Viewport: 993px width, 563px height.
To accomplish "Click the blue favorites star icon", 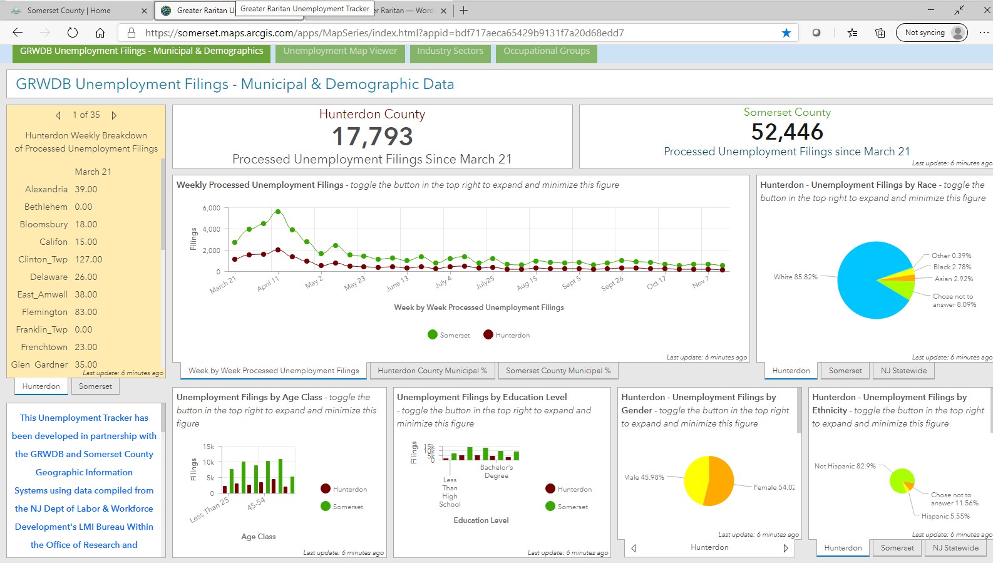I will pyautogui.click(x=786, y=33).
